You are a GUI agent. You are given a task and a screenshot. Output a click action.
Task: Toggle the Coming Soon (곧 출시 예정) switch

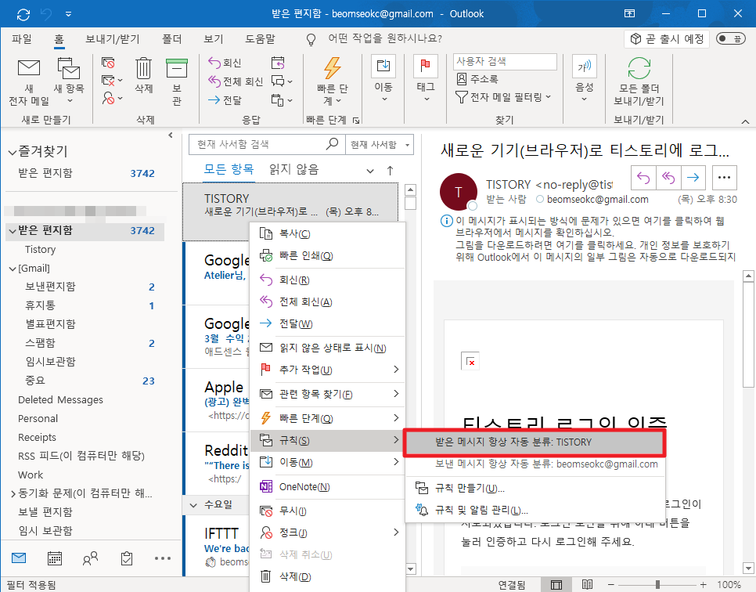(x=731, y=38)
